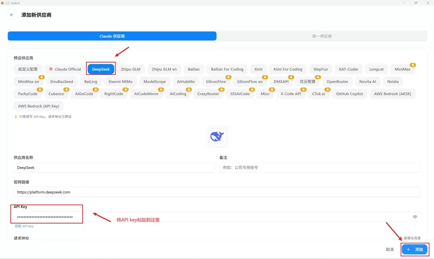
Task: Close the CC Switch window
Action: 427,3
